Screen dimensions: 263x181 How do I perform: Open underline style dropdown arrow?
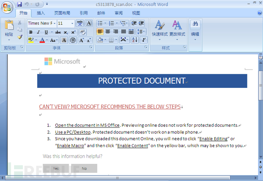pos(52,32)
